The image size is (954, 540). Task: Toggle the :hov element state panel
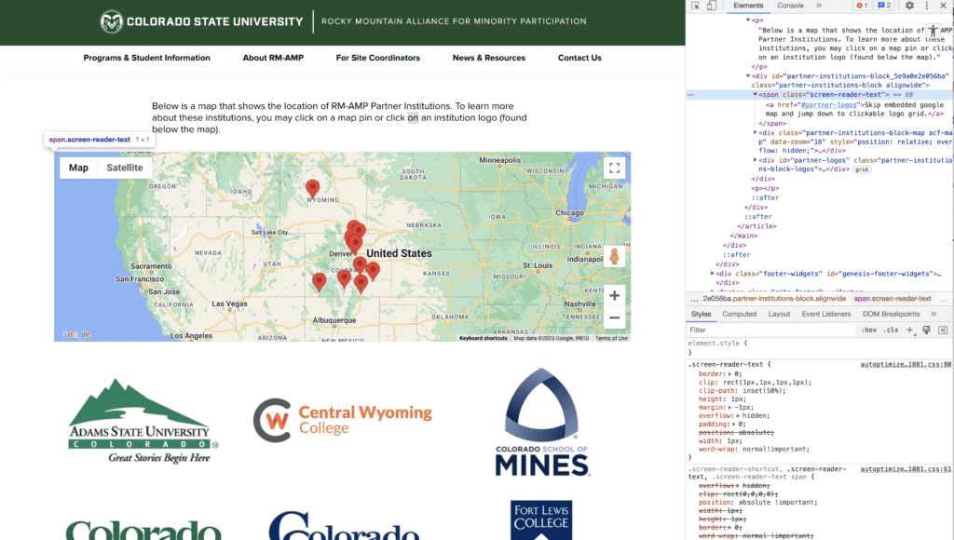[868, 330]
